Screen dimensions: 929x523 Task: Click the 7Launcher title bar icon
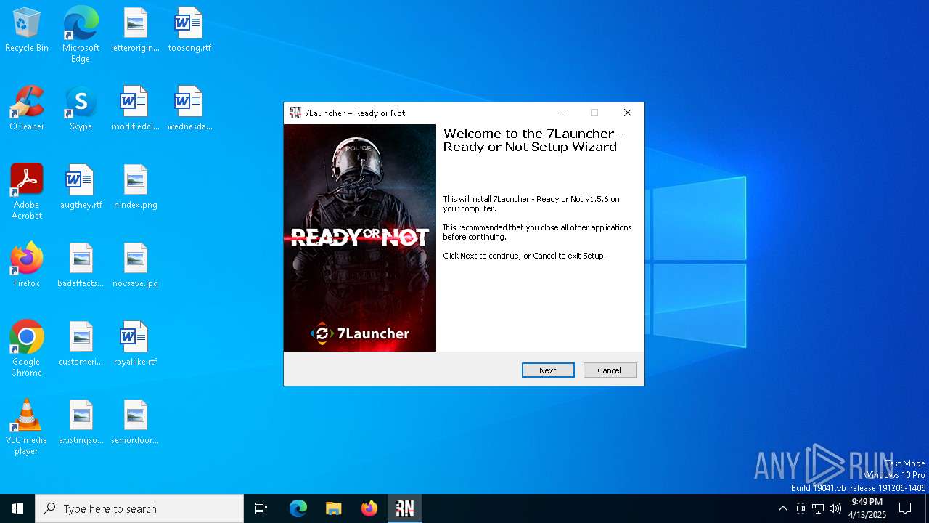(295, 113)
